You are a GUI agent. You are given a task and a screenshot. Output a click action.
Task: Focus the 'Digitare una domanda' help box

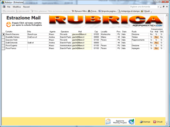143,7
